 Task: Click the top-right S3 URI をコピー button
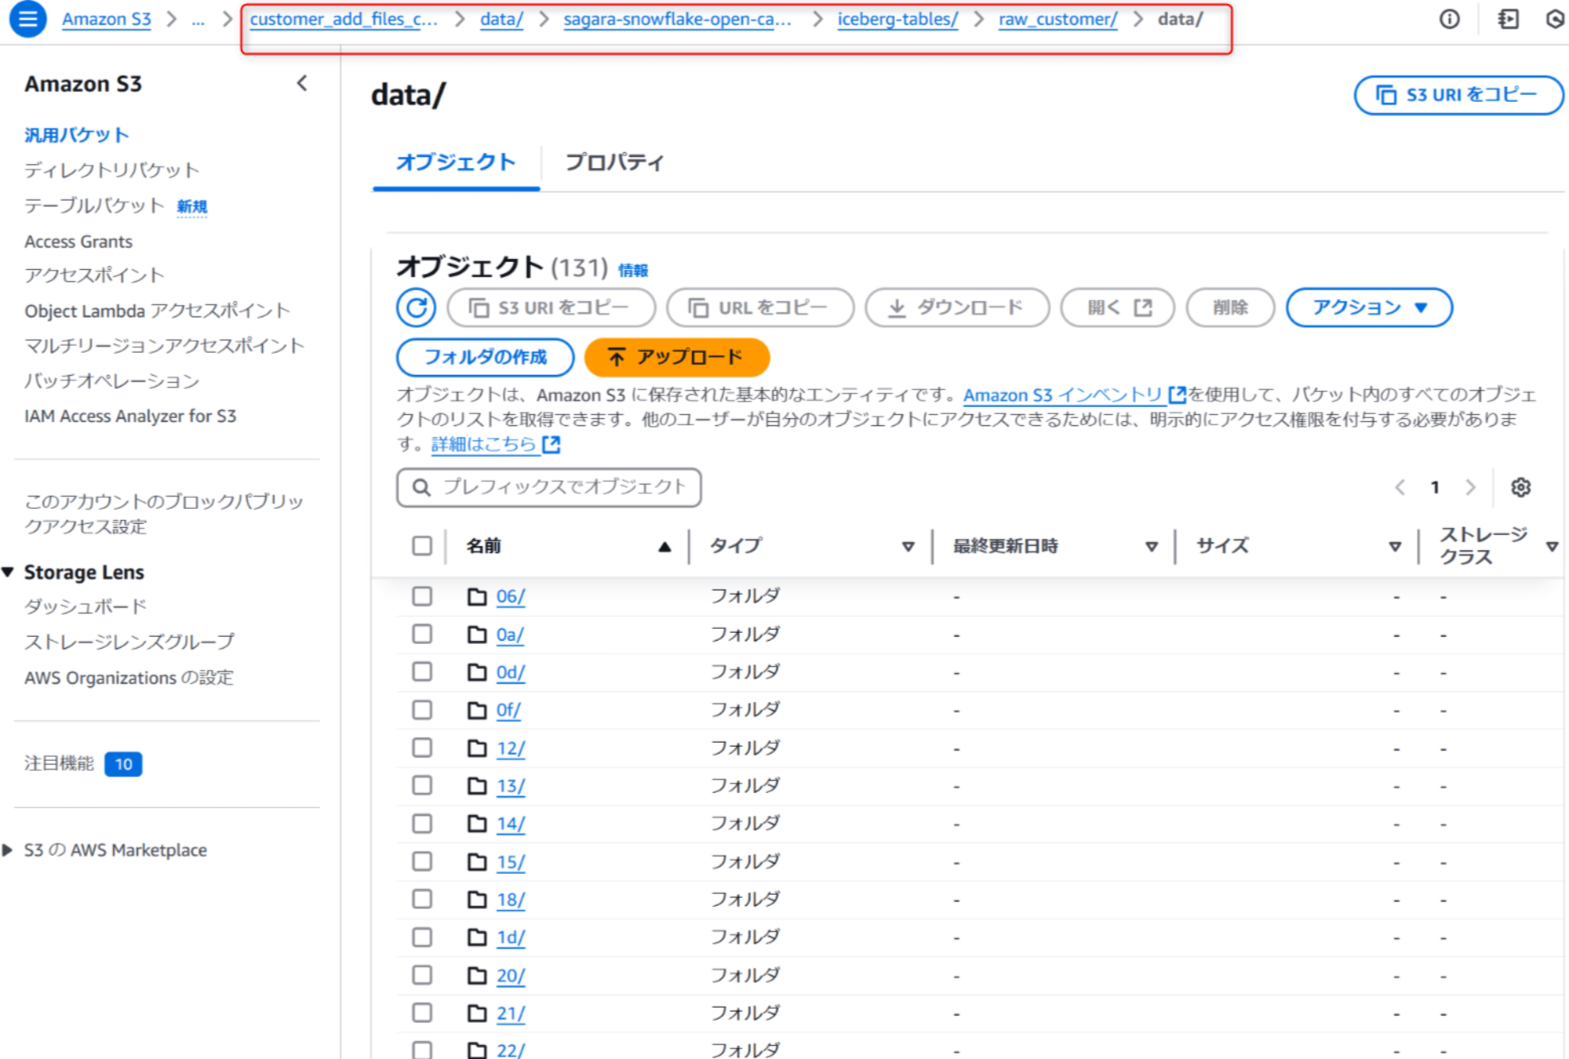pyautogui.click(x=1458, y=95)
